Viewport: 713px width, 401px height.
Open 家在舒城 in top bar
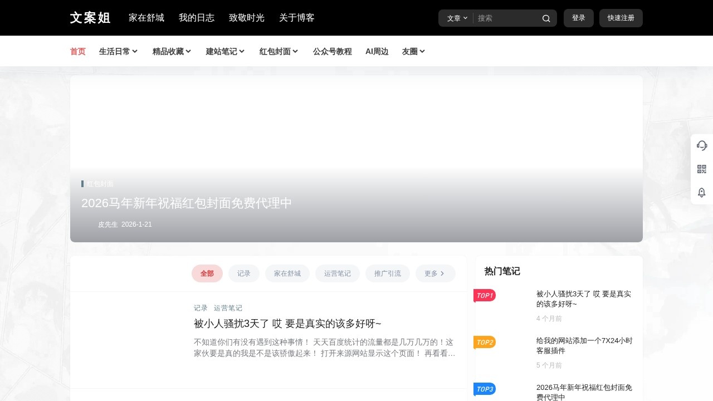point(146,18)
